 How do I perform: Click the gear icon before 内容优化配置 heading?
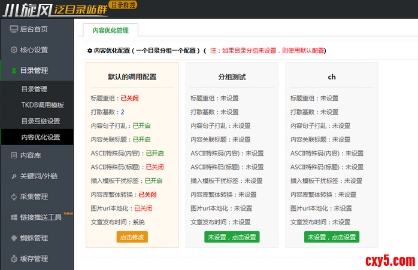[x=90, y=51]
